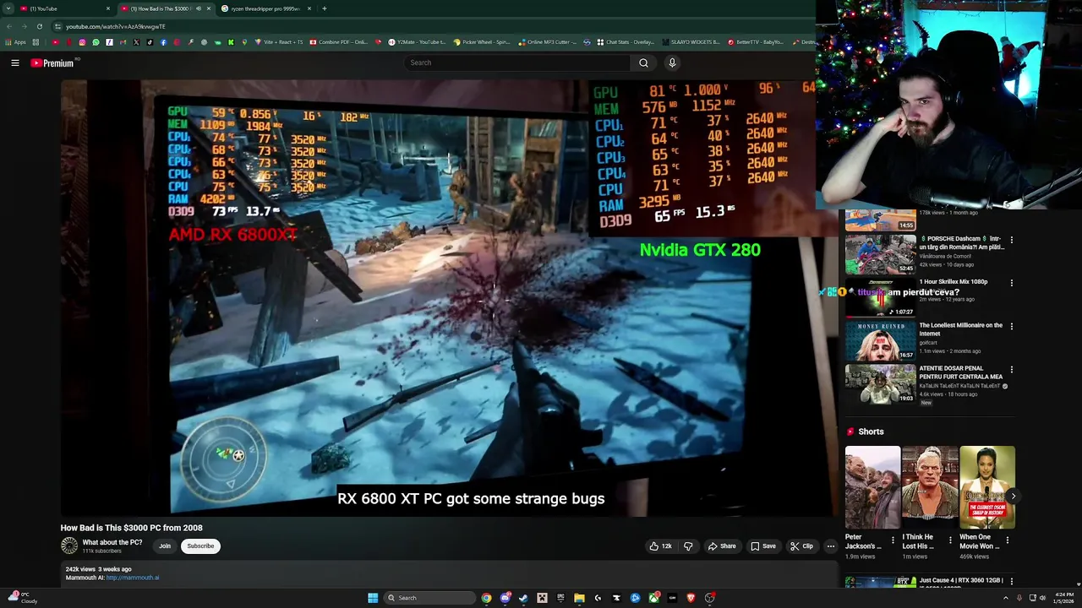Click the video player frame
Screen dimensions: 1082x608
tap(448, 298)
